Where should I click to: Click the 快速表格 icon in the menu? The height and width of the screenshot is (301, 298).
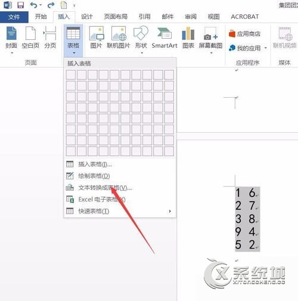coord(70,211)
